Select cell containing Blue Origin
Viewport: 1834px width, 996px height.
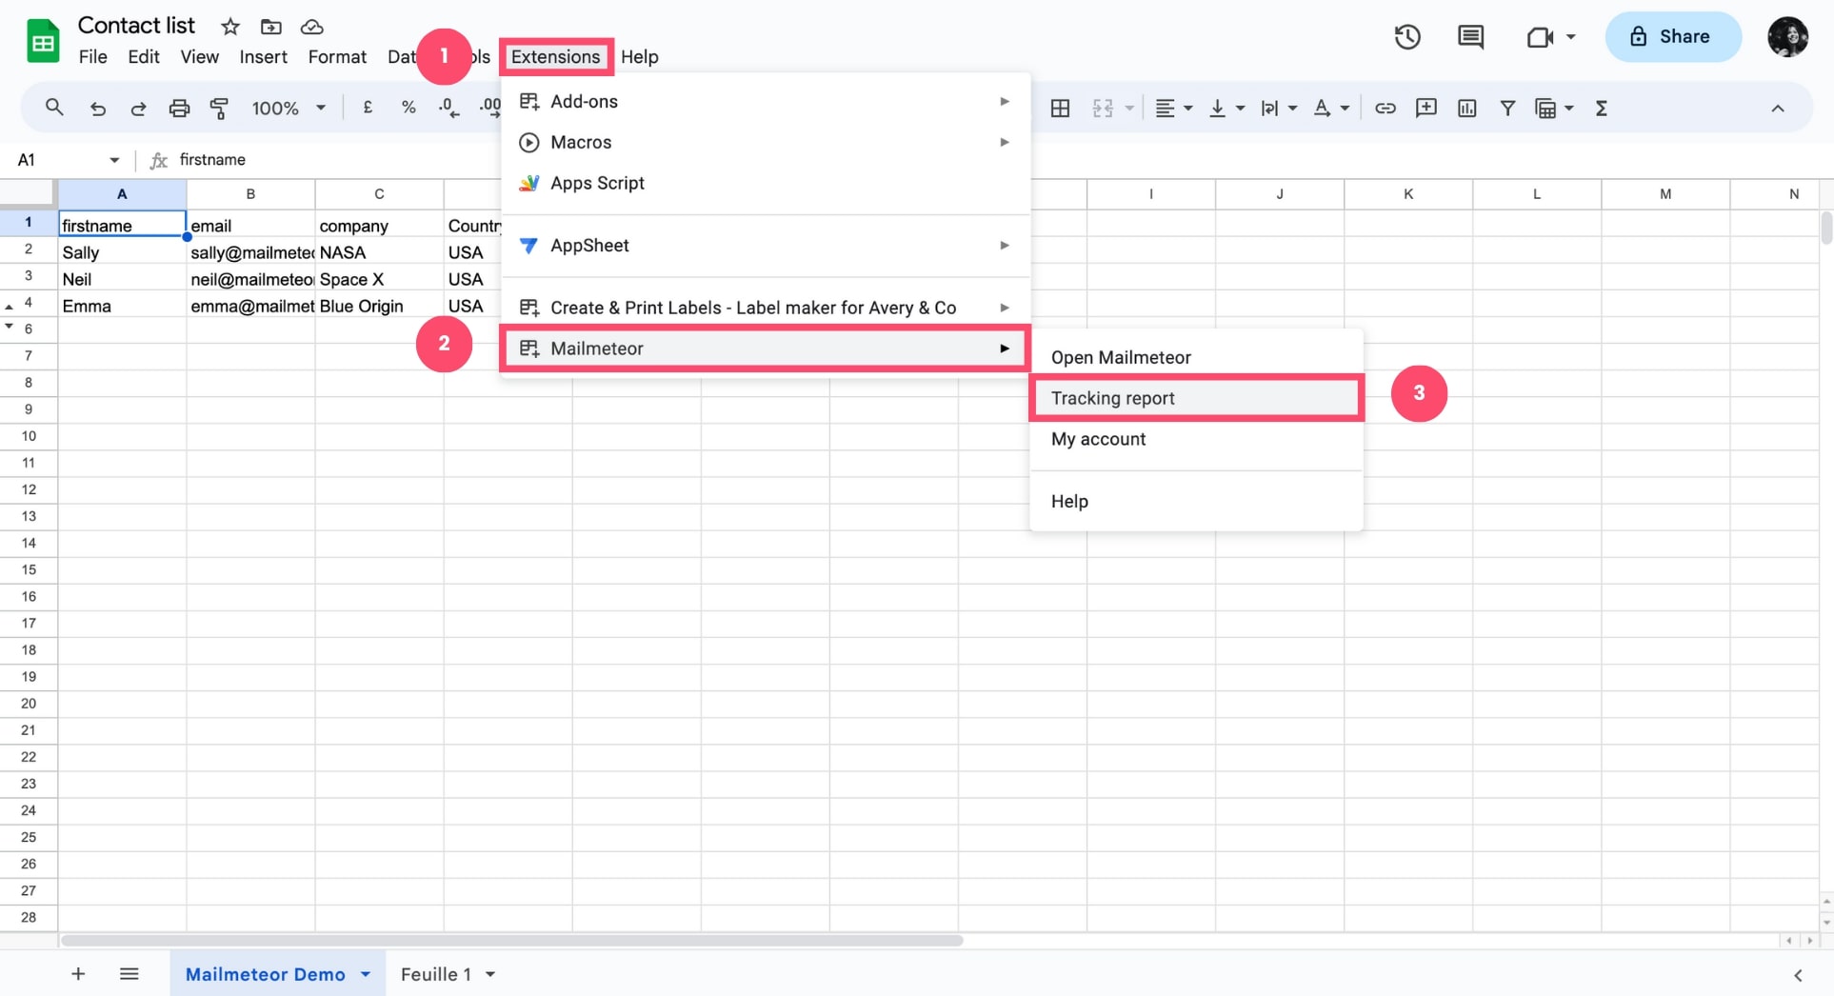point(379,306)
